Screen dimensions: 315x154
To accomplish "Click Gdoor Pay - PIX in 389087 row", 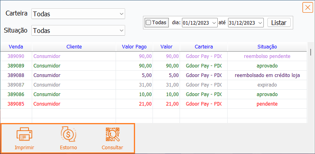I will click(x=204, y=85).
